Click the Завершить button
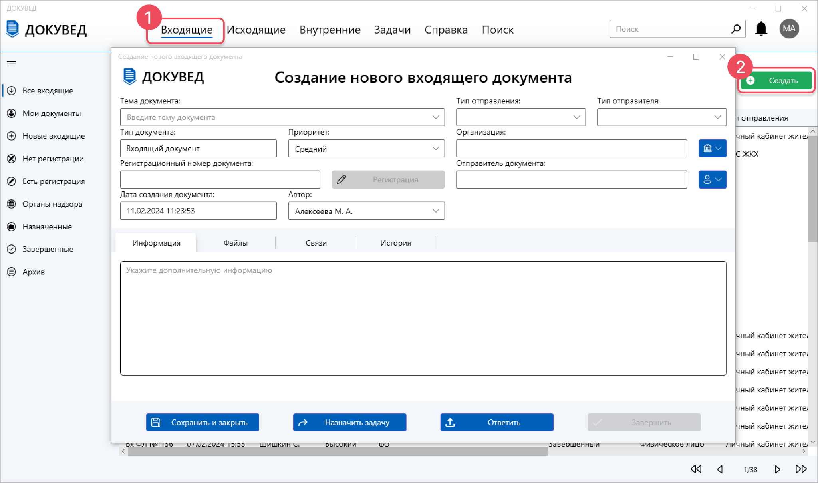Screen dimensions: 818x483 [x=644, y=422]
